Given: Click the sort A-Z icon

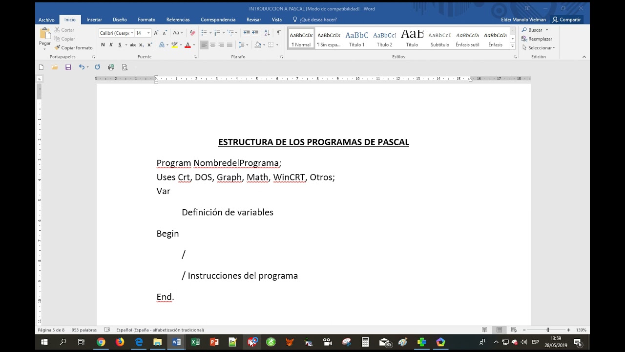Looking at the screenshot, I should (x=267, y=33).
